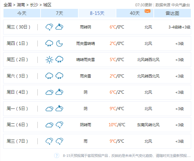Click the sunny icon for 周五 2日

[49, 60]
